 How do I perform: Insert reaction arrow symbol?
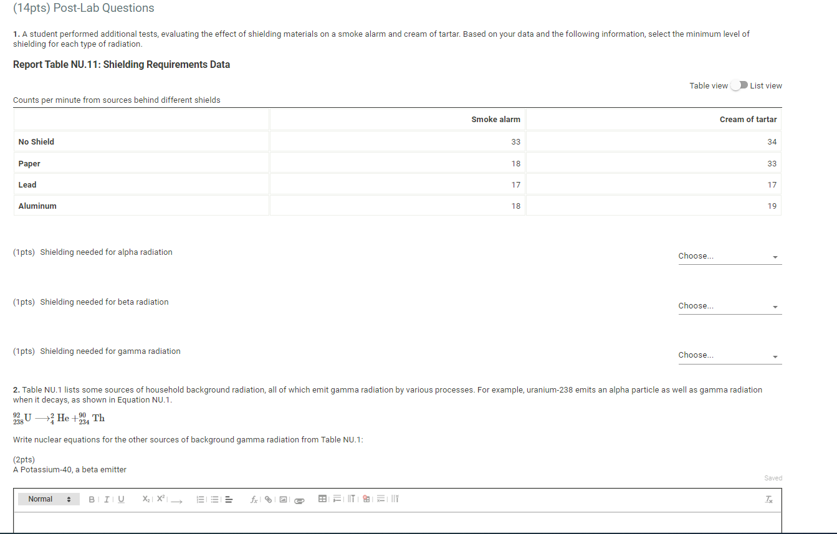click(176, 500)
